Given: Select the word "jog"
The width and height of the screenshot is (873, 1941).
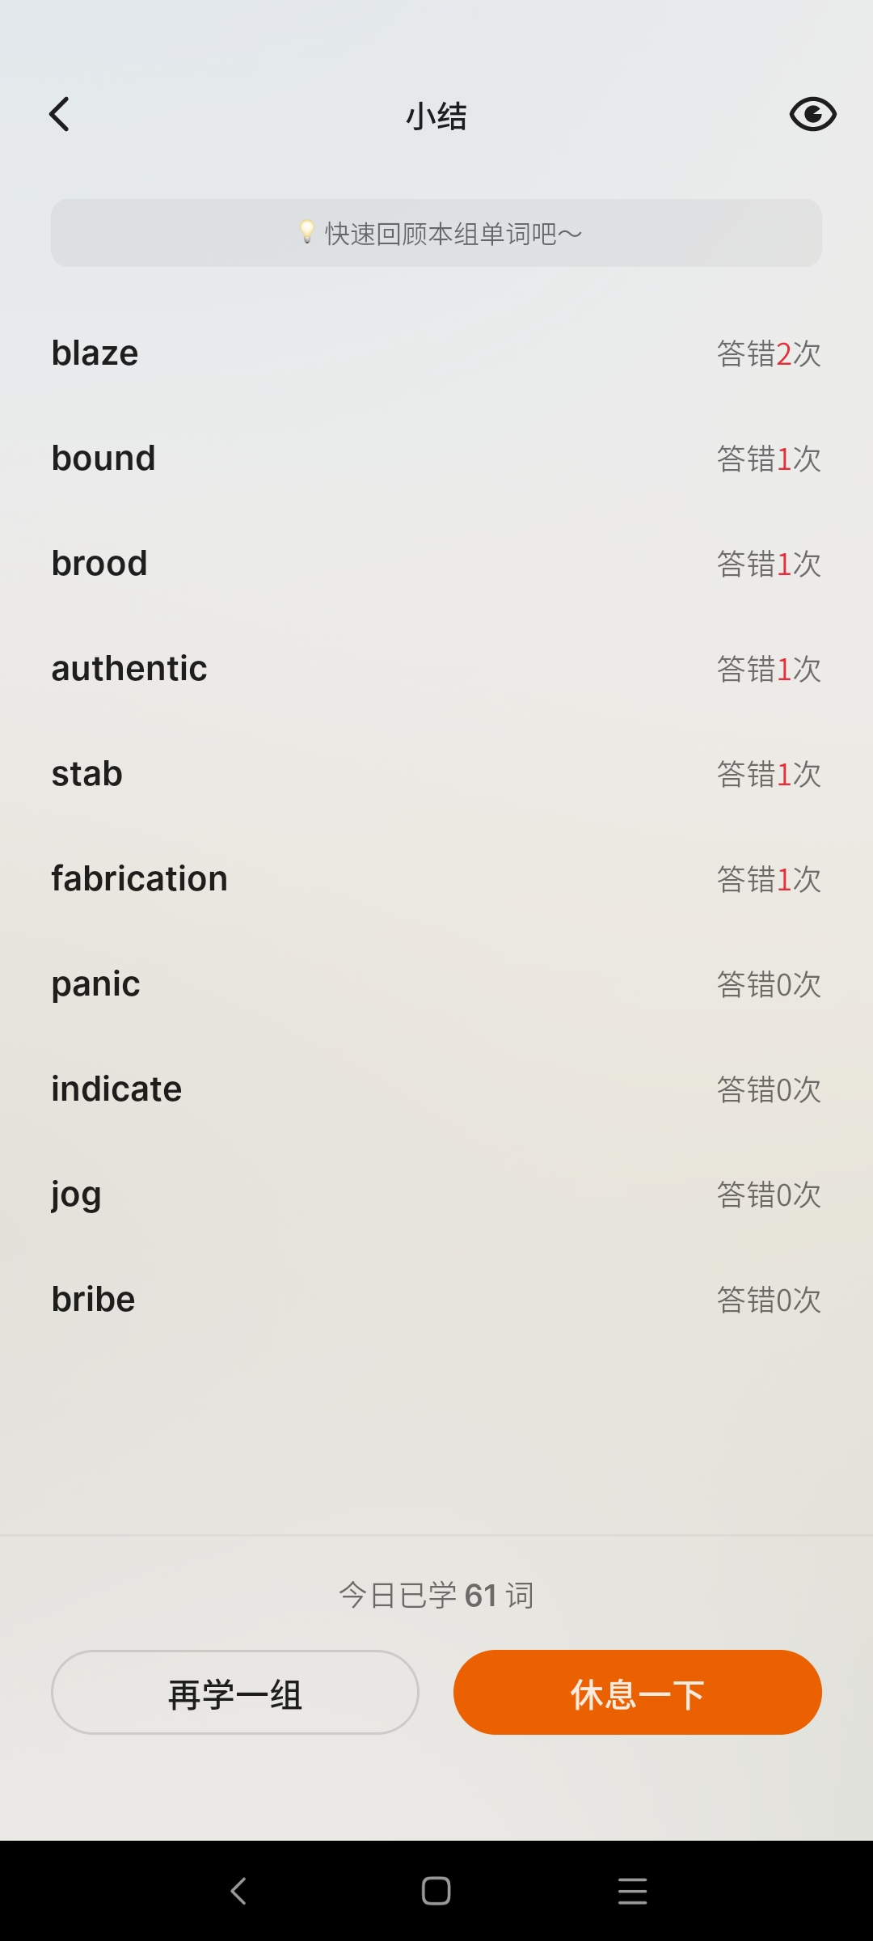Looking at the screenshot, I should click(x=77, y=1195).
